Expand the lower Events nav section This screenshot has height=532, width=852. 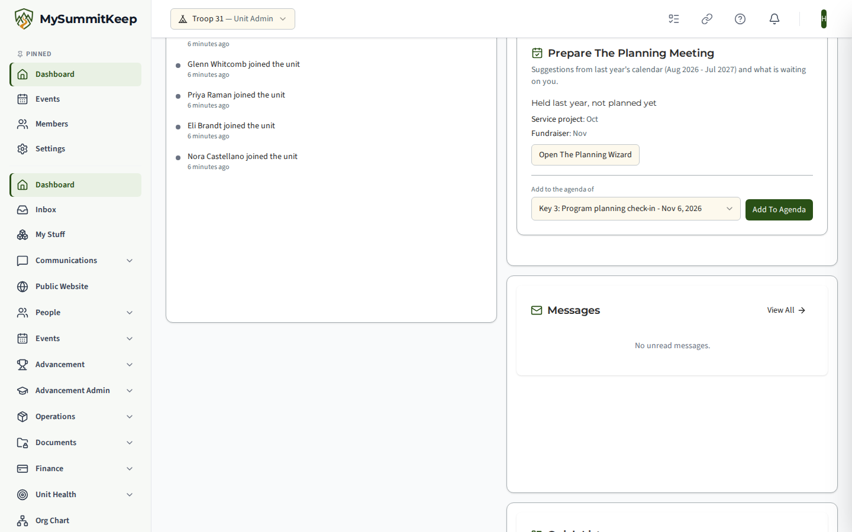pos(76,339)
